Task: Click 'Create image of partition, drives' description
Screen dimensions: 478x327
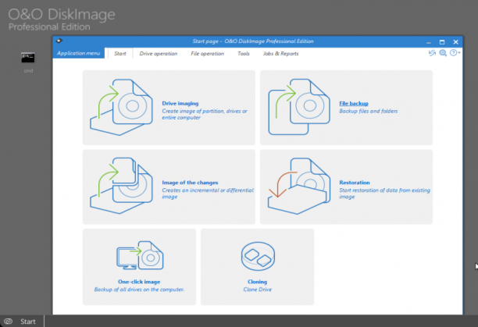Action: tap(205, 114)
